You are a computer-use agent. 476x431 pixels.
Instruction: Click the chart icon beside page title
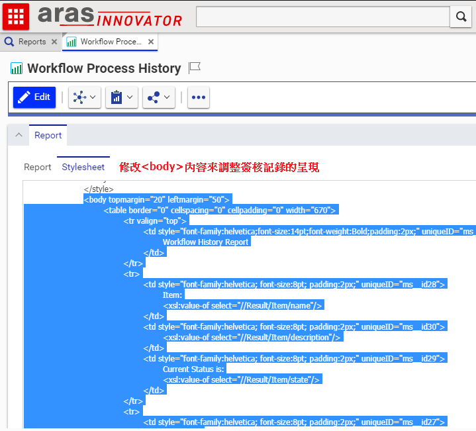17,68
